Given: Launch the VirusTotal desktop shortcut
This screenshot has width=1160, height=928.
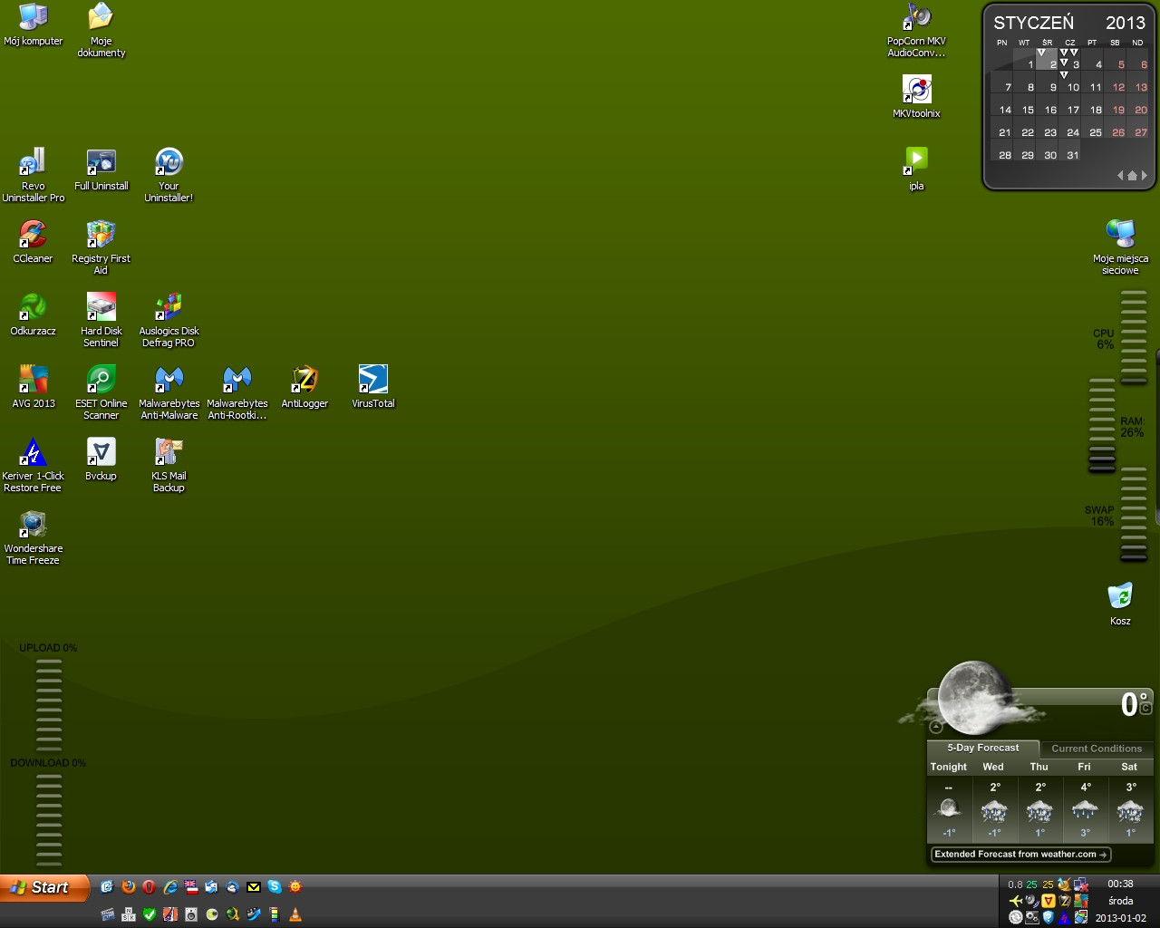Looking at the screenshot, I should pos(372,380).
